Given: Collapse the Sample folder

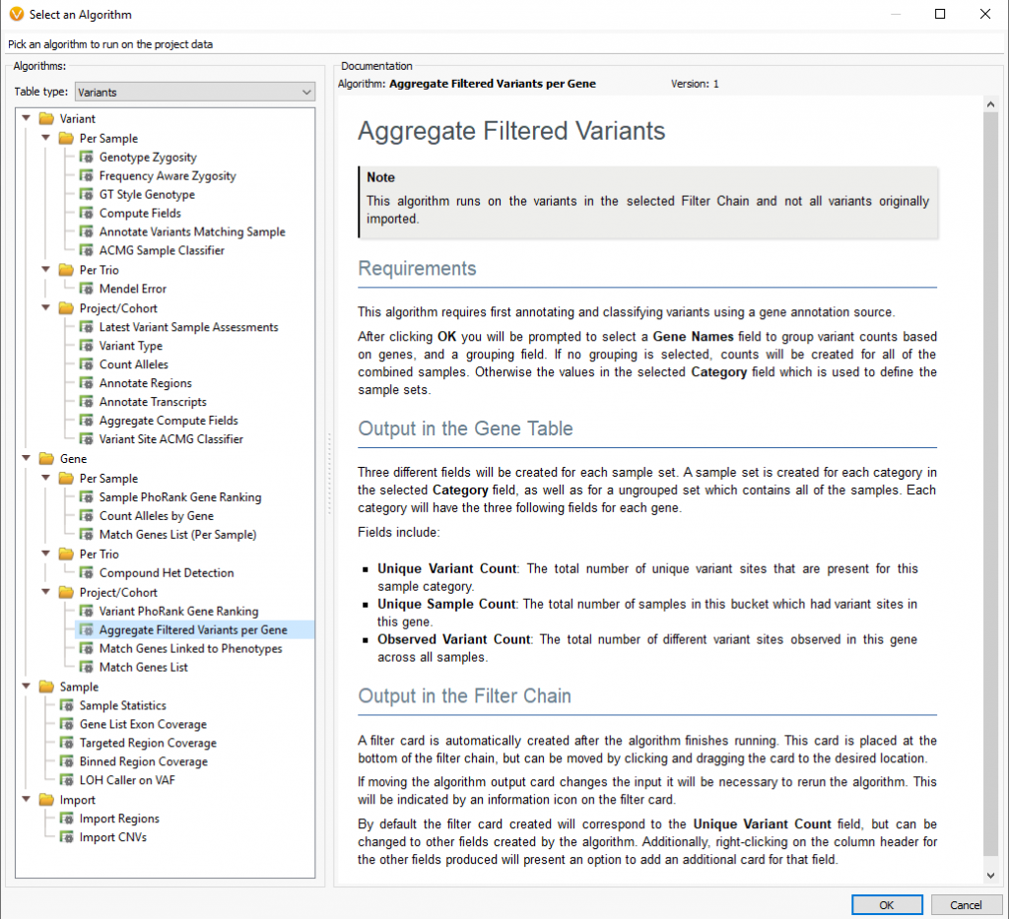Looking at the screenshot, I should [x=27, y=687].
